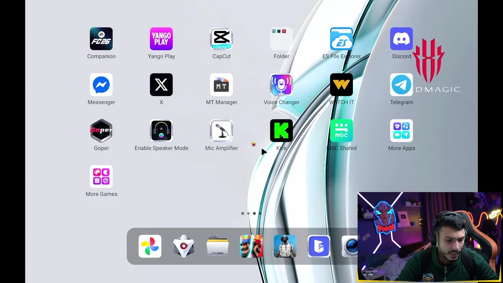Launch Kick streaming app
The width and height of the screenshot is (503, 283).
pyautogui.click(x=281, y=130)
